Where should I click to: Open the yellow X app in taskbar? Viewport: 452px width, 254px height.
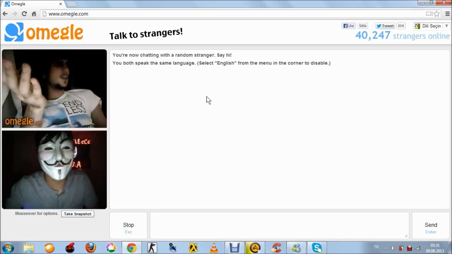point(193,248)
